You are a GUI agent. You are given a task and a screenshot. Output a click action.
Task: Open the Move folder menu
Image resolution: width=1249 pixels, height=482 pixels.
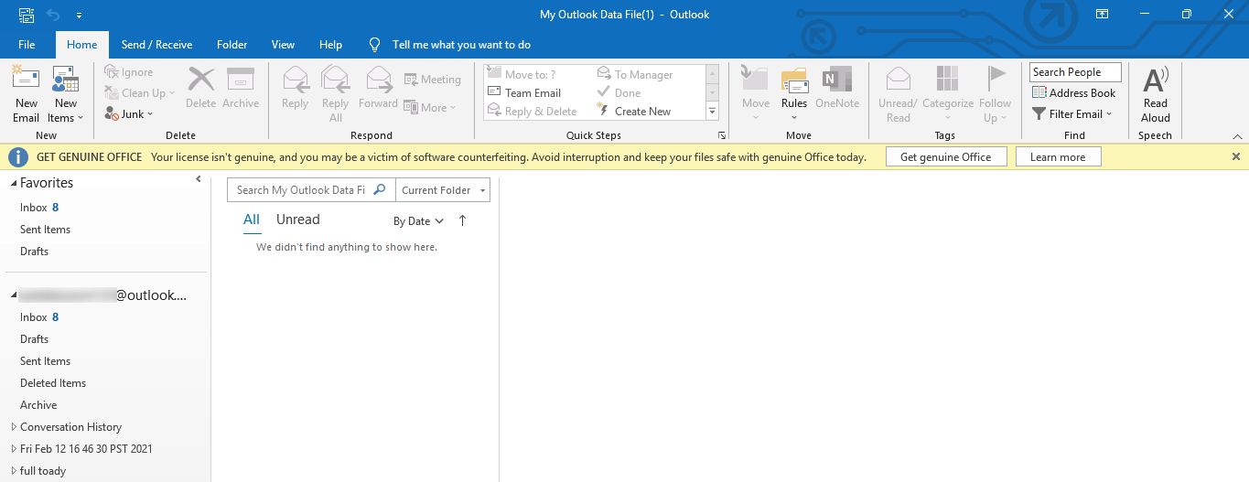click(x=756, y=95)
